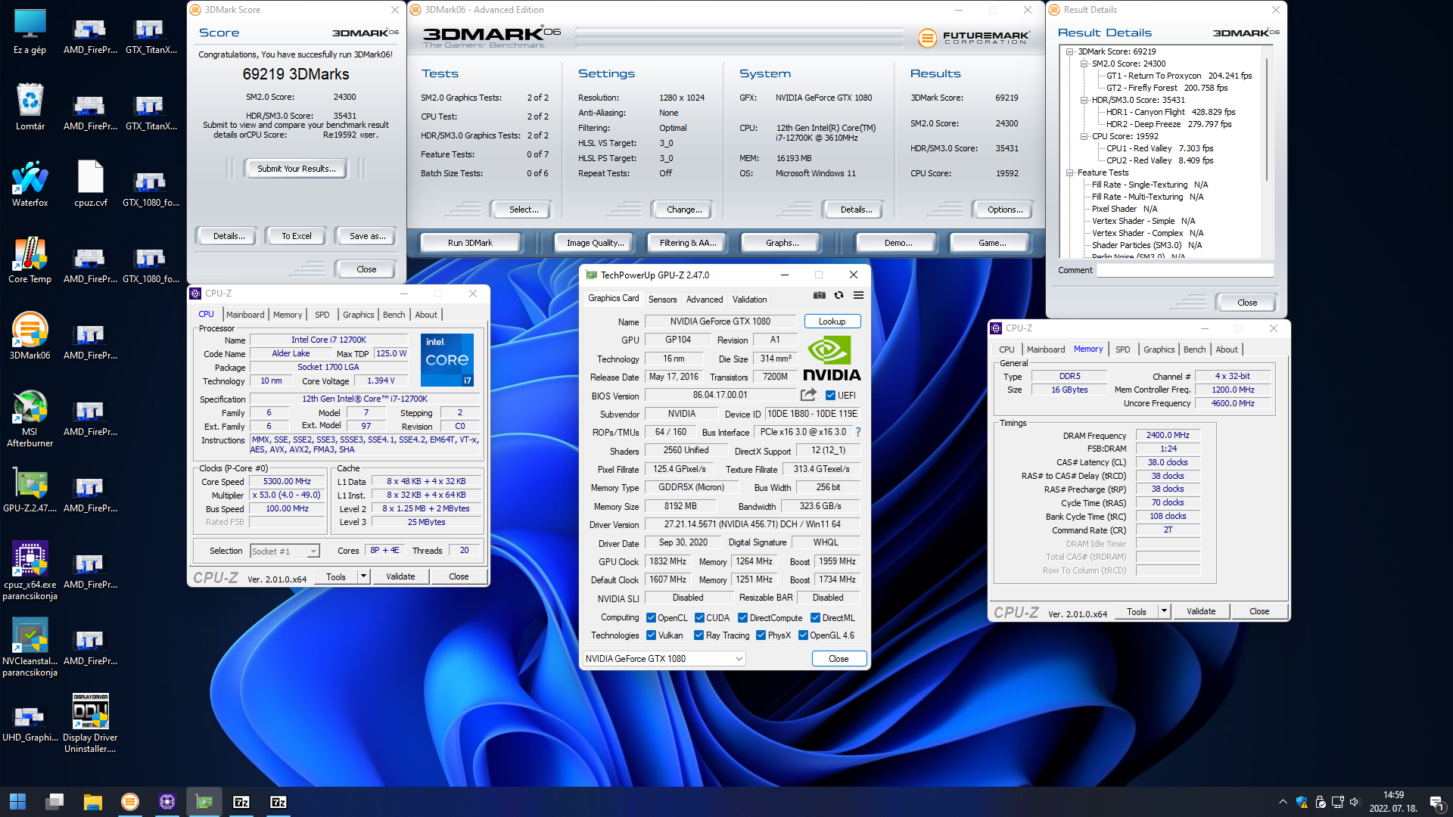The image size is (1453, 817).
Task: Open Tools dropdown arrow in Memory CPU-Z window
Action: pyautogui.click(x=1164, y=611)
